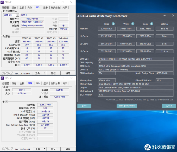
Task: Click the bottom CPU-Z window's title icon
Action: point(2,78)
